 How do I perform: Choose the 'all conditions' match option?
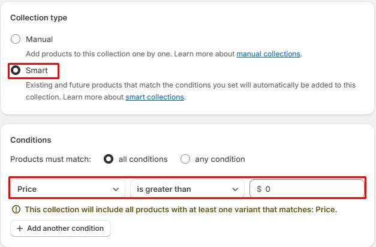pos(109,159)
